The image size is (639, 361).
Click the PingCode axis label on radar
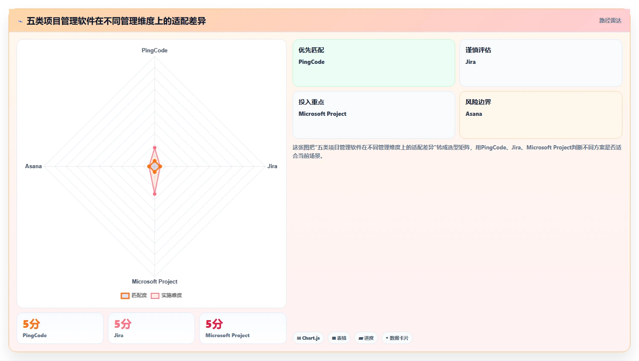(x=154, y=50)
